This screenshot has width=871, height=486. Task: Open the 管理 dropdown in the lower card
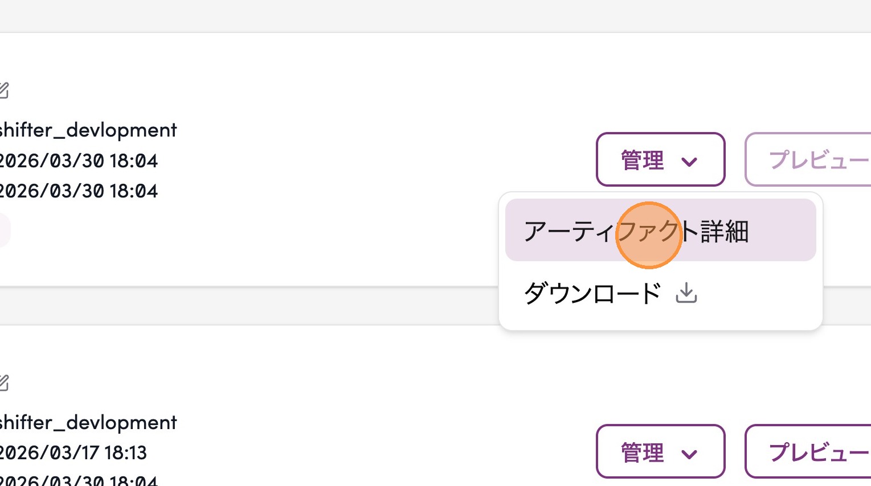tap(660, 452)
